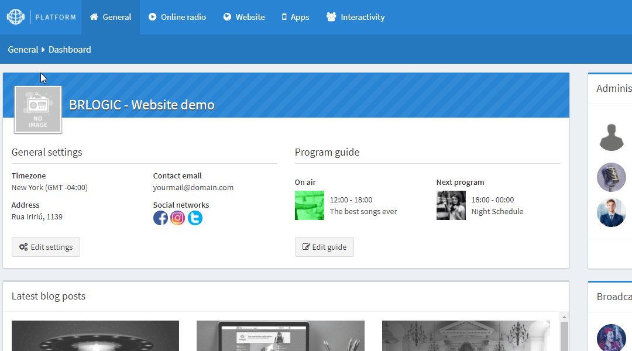Open the Apps menu
632x351 pixels.
pyautogui.click(x=296, y=17)
